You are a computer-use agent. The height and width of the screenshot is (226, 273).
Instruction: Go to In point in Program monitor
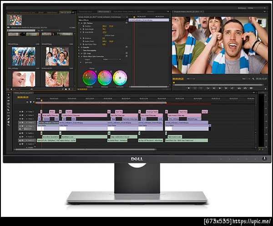208,88
